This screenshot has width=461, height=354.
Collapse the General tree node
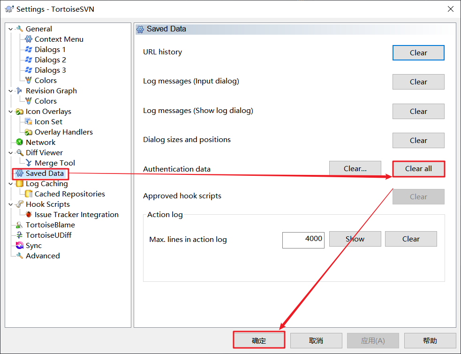pos(11,29)
